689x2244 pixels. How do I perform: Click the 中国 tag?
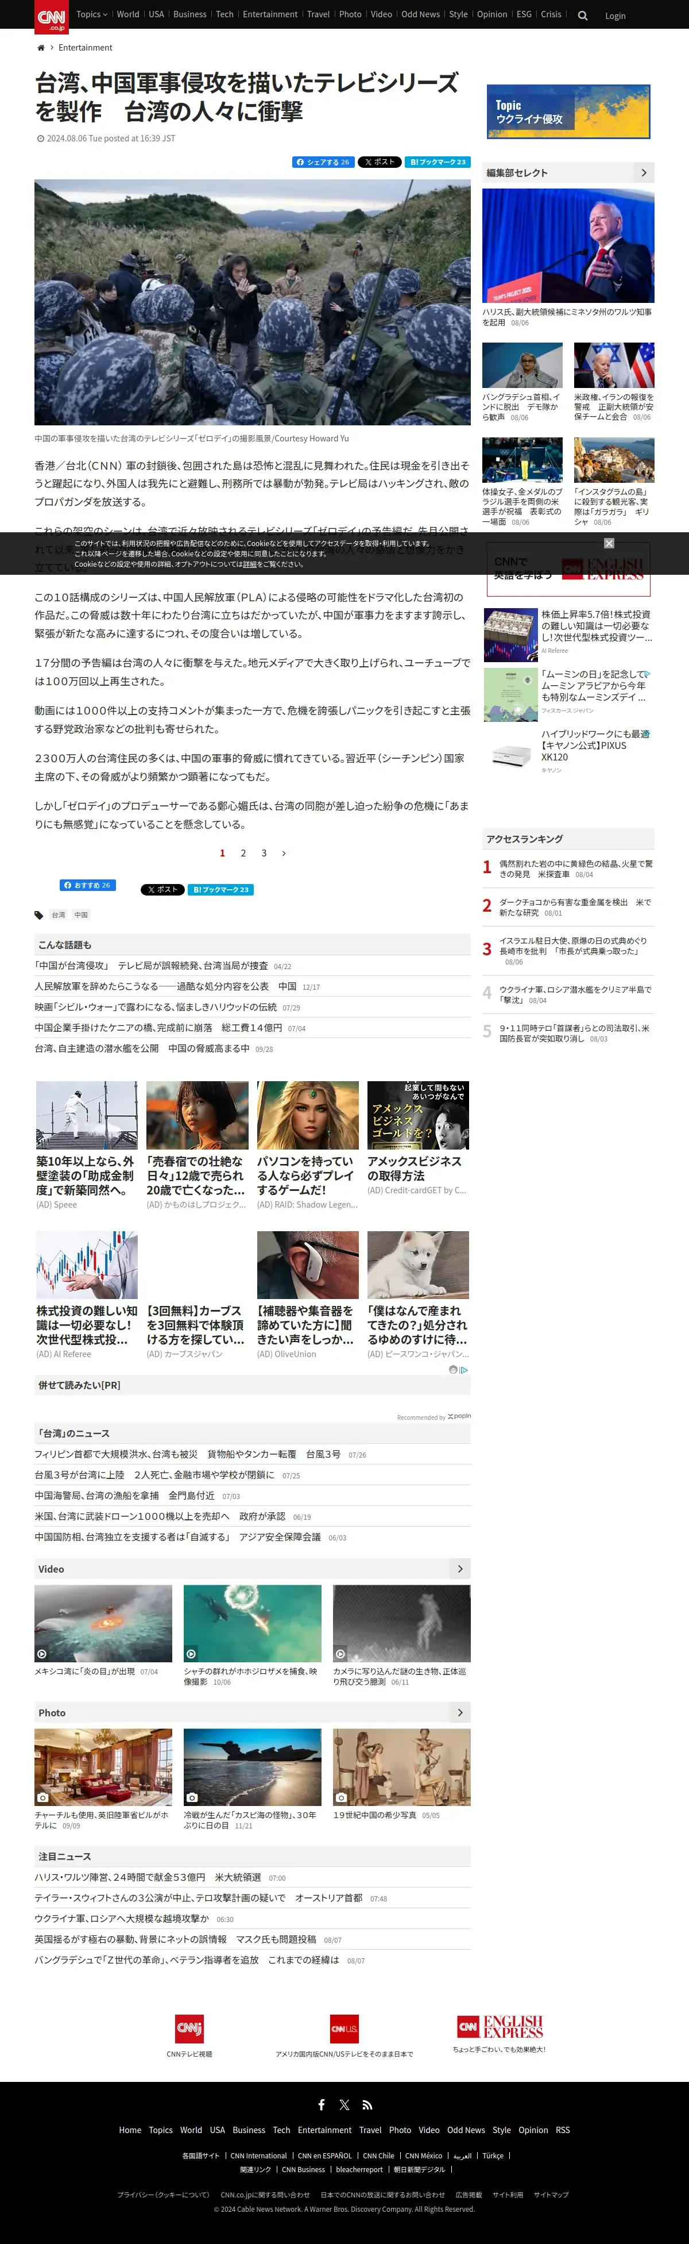pyautogui.click(x=81, y=914)
